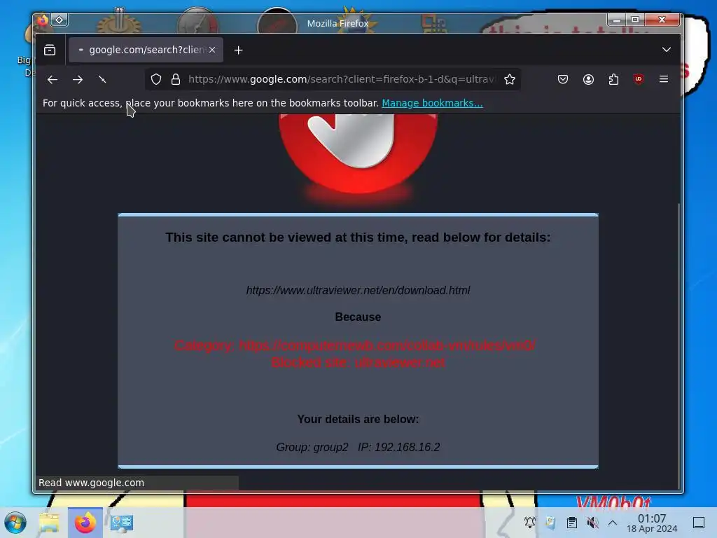Open file manager from taskbar
The width and height of the screenshot is (717, 538).
tap(49, 523)
